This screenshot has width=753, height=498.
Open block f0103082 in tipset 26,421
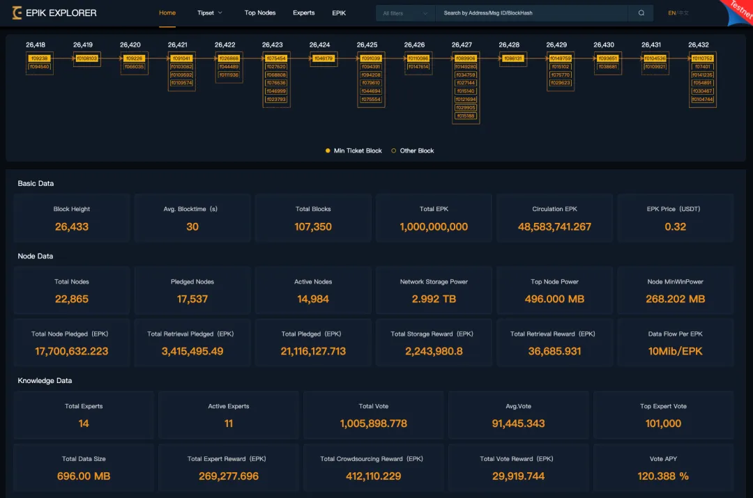click(181, 67)
